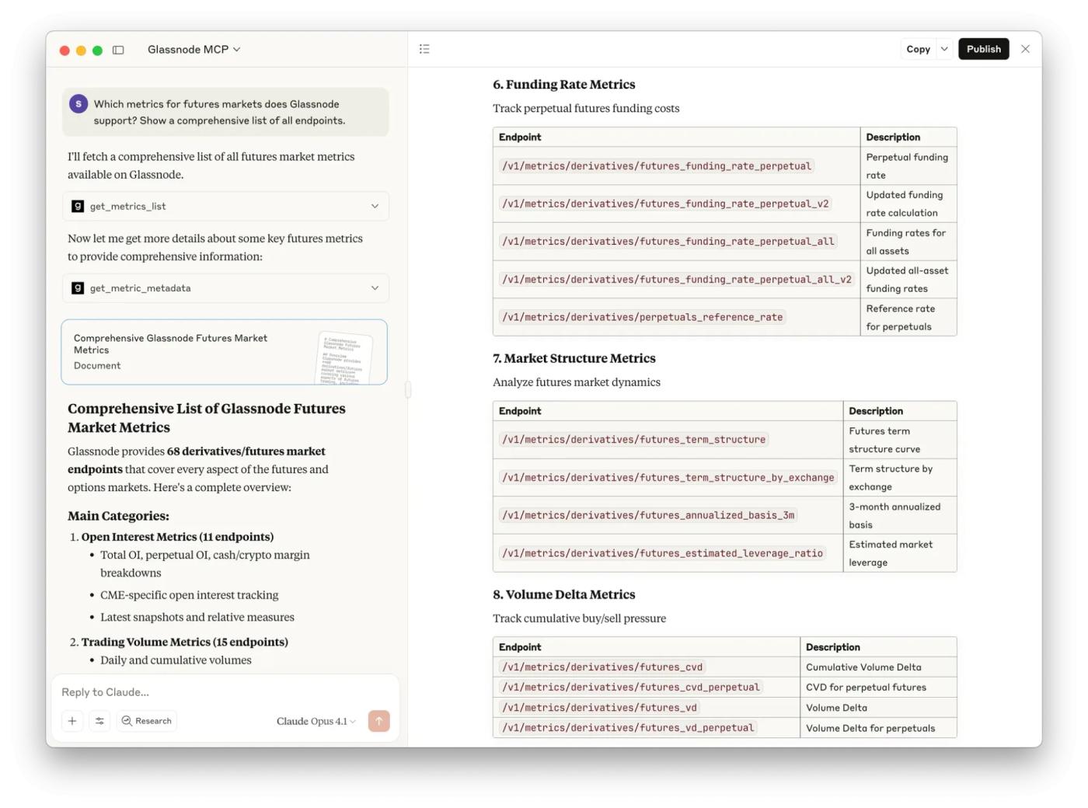Viewport: 1088px width, 808px height.
Task: Click the user avatar S icon
Action: click(78, 103)
